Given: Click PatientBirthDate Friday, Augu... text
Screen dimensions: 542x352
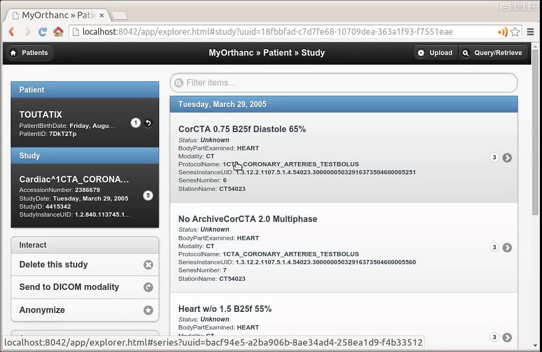Looking at the screenshot, I should 67,126.
